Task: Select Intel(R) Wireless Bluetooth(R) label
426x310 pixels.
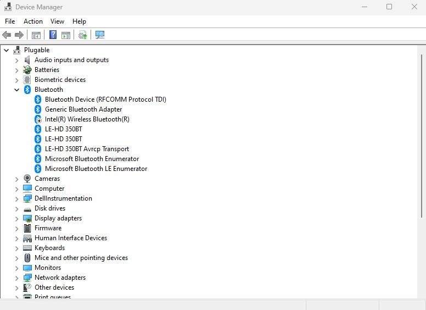Action: click(x=87, y=119)
